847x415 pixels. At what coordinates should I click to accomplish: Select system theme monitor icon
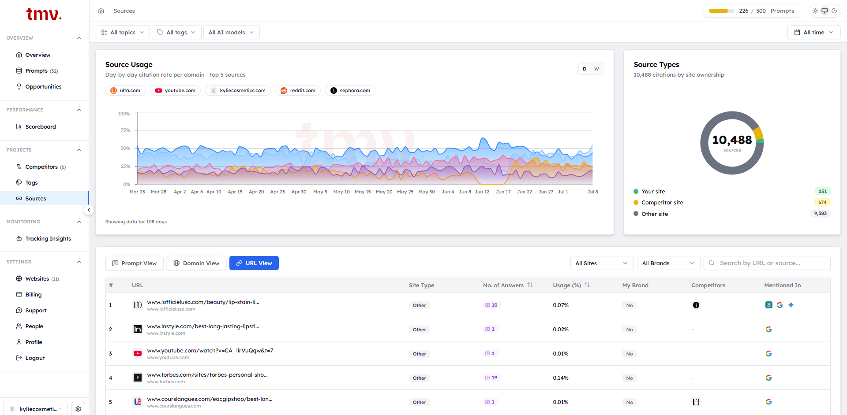click(x=825, y=11)
